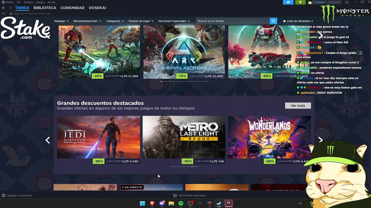This screenshot has width=371, height=208.
Task: Expand the Secciones Especiales dropdown
Action: coord(174,21)
